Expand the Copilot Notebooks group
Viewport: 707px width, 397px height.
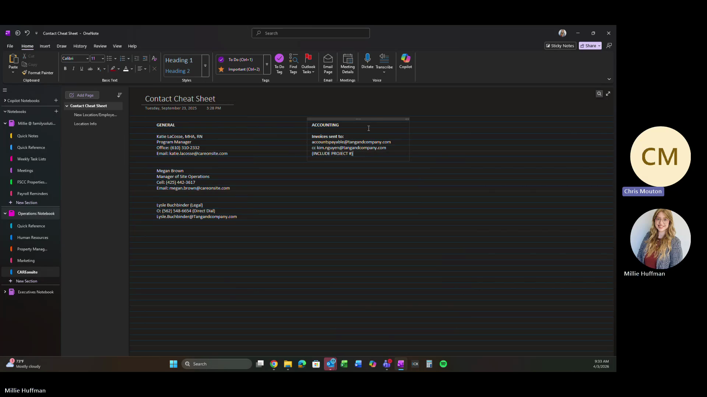tap(5, 100)
